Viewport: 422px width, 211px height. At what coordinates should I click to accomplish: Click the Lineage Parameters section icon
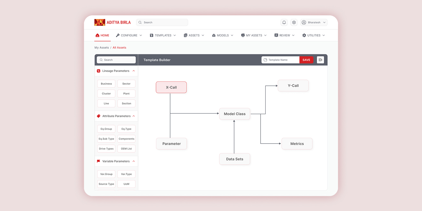tap(98, 71)
